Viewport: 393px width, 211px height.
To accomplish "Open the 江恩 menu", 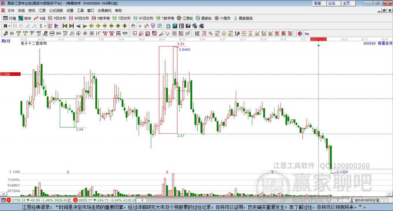I will (42, 10).
